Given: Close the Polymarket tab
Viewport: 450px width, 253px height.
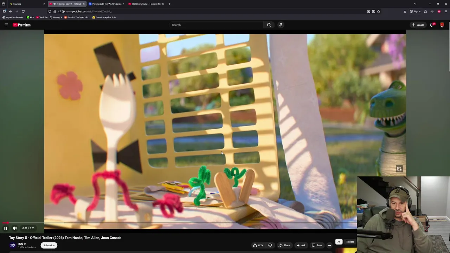Looking at the screenshot, I should point(123,4).
